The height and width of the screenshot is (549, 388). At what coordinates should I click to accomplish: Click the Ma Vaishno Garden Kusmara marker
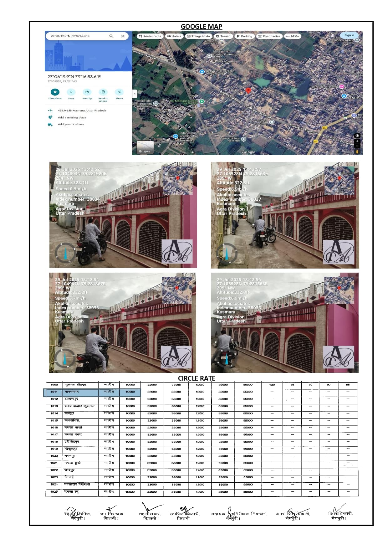[x=209, y=56]
